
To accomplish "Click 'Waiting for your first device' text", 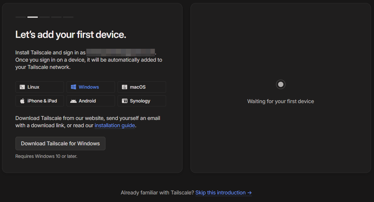I will (x=280, y=101).
